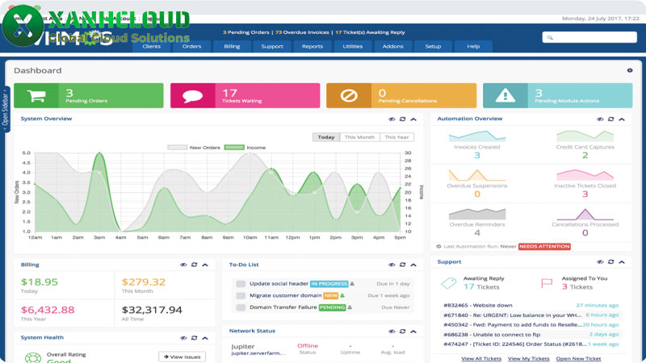Open the Billing menu in navigation bar

[x=232, y=46]
